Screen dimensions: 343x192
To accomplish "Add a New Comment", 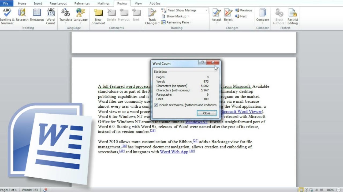I will click(98, 17).
